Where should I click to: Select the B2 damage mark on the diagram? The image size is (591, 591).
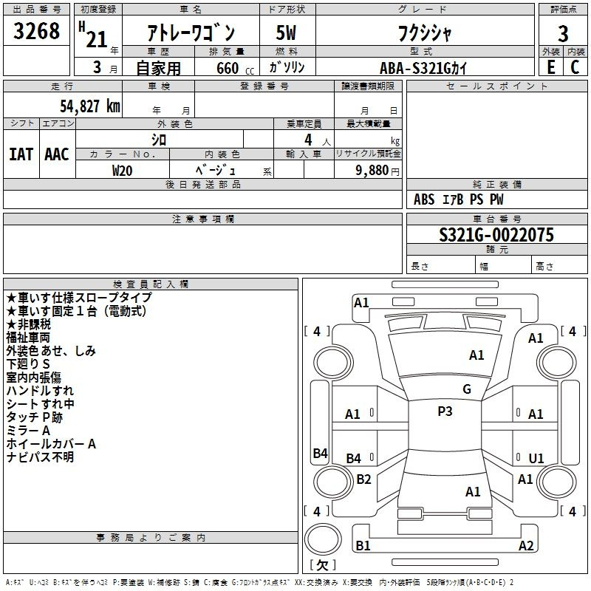coord(363,479)
